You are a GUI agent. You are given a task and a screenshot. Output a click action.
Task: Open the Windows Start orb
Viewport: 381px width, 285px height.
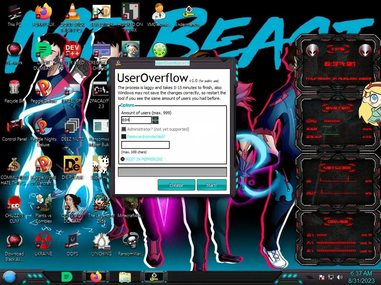coord(9,277)
